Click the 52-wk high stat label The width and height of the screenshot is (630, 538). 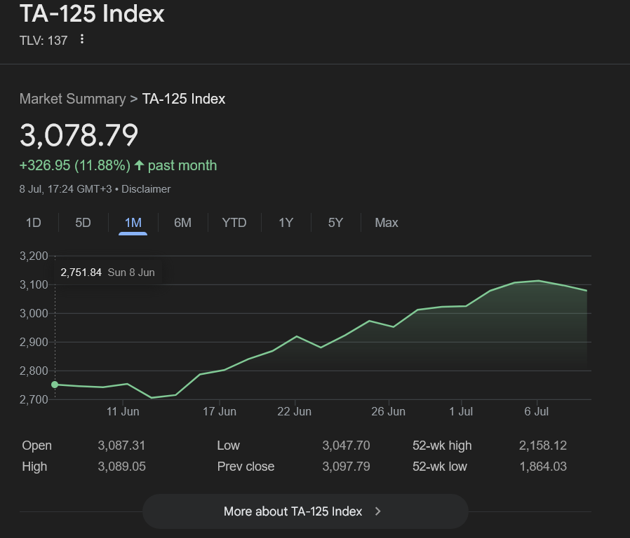tap(442, 446)
